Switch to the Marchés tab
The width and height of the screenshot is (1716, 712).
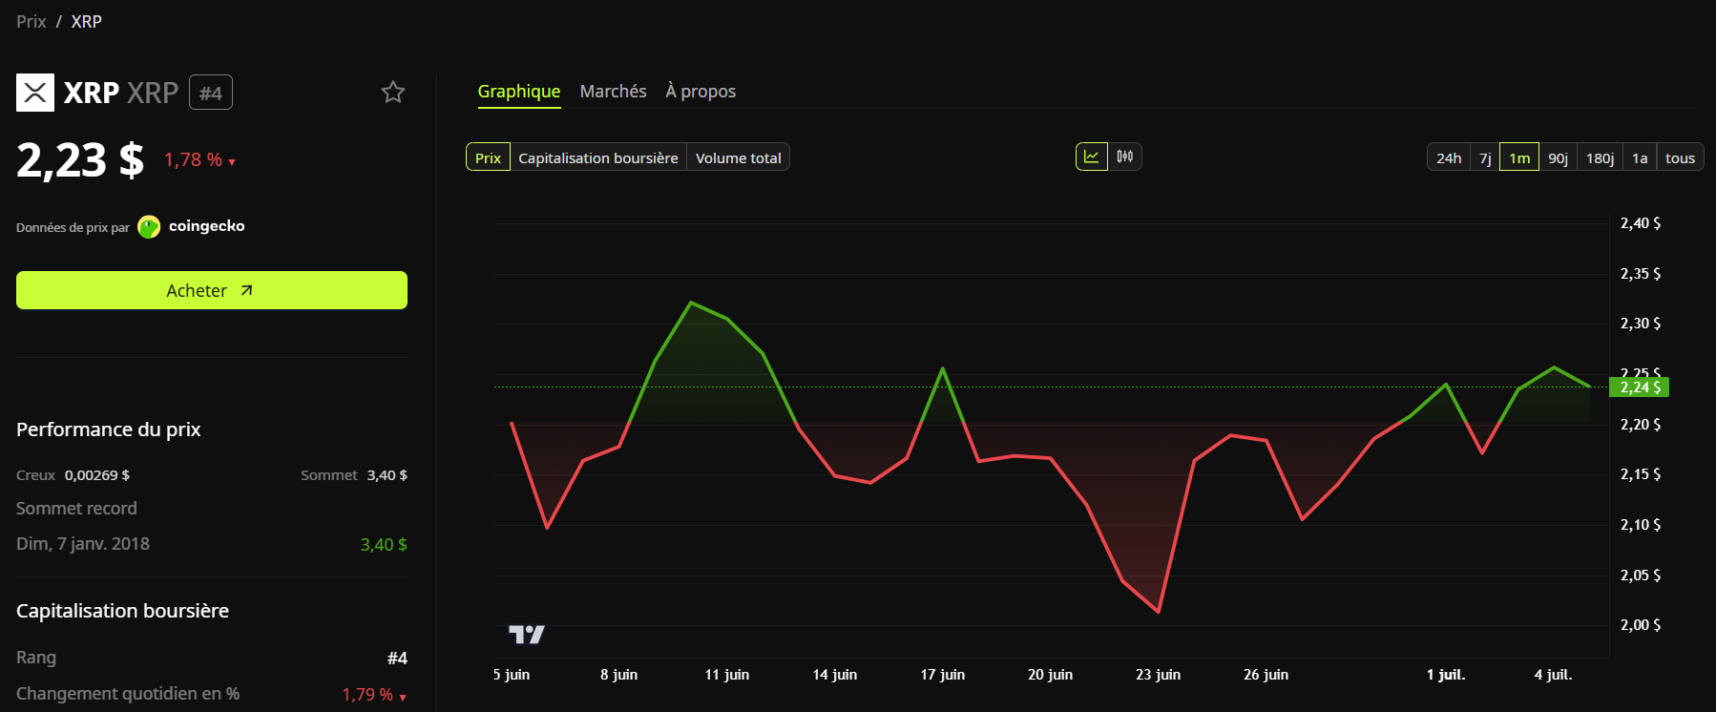(614, 92)
